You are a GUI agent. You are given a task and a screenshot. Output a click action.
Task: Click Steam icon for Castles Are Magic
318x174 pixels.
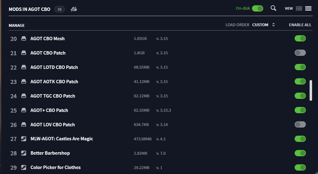24,139
